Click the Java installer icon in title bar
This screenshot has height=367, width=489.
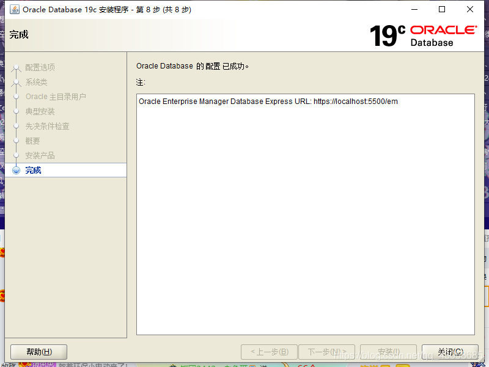(x=14, y=9)
